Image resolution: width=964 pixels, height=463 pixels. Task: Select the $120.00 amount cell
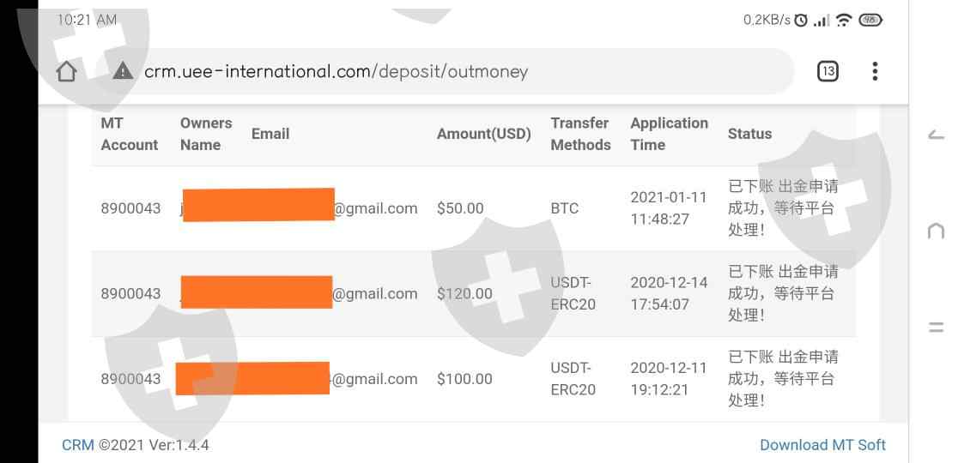coord(464,293)
